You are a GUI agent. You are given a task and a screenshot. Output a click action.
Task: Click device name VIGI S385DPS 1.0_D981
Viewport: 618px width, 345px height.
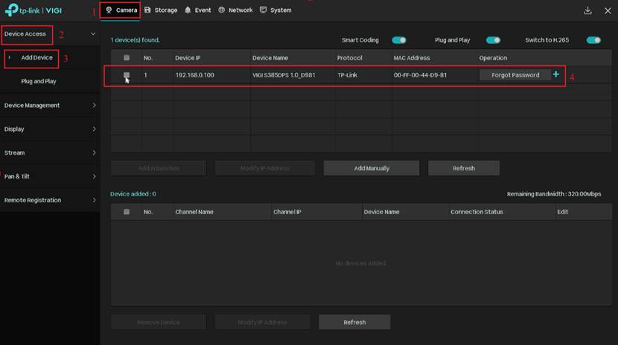[284, 75]
